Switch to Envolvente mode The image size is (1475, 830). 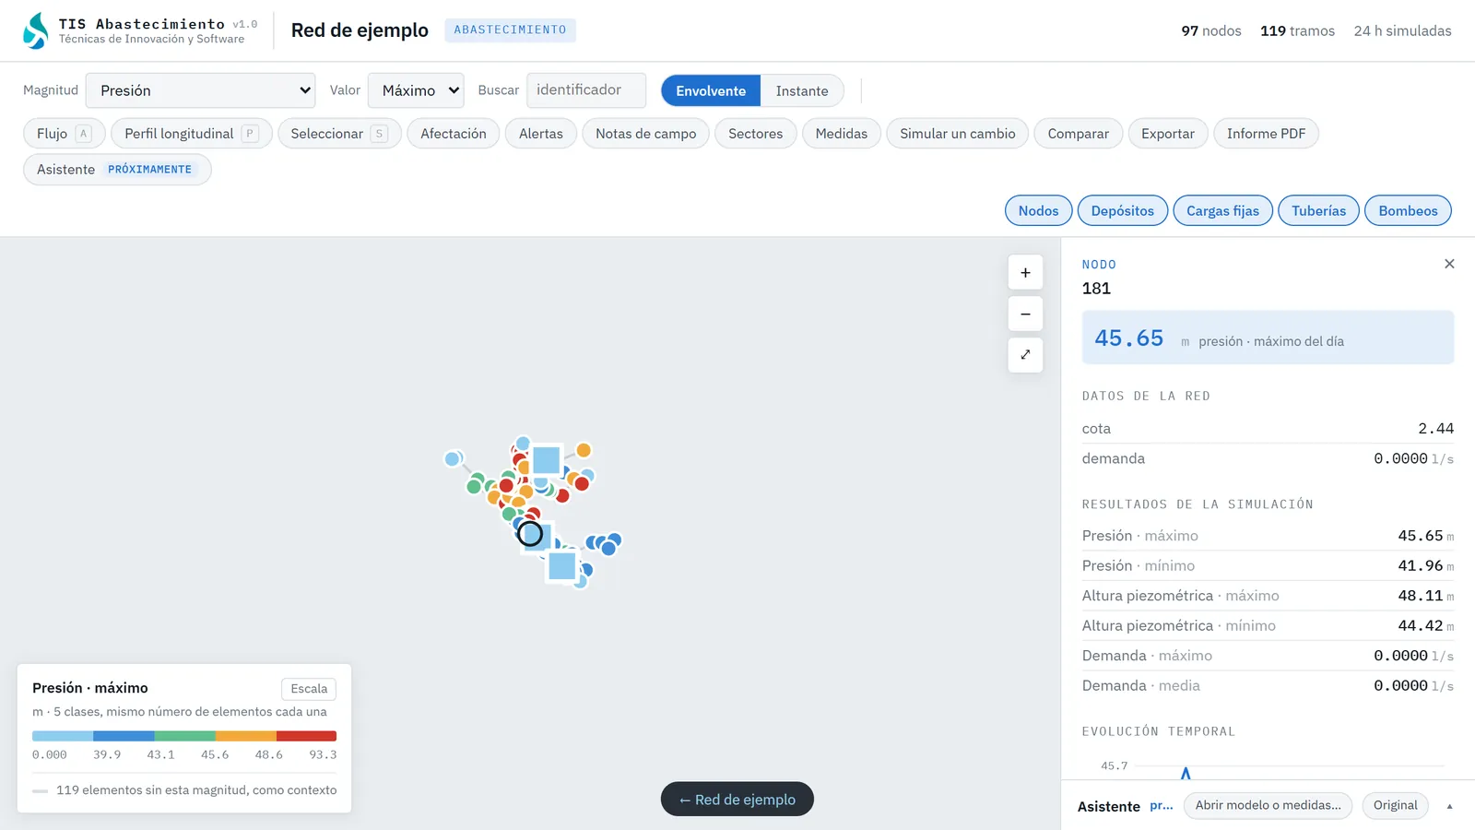711,90
